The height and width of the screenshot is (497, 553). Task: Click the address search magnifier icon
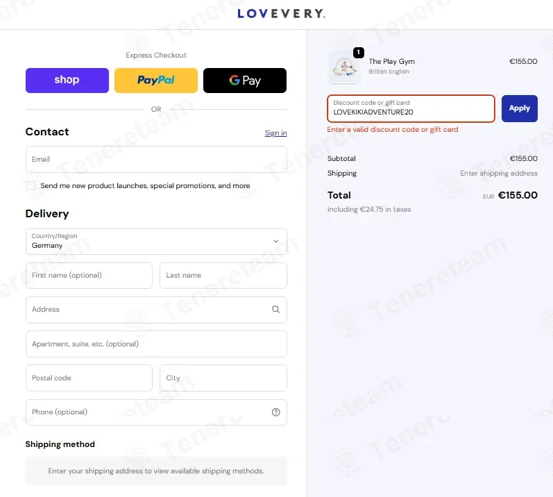tap(275, 310)
